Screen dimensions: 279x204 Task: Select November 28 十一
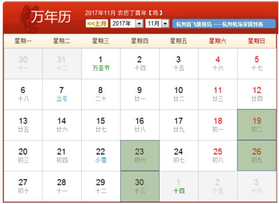point(62,186)
